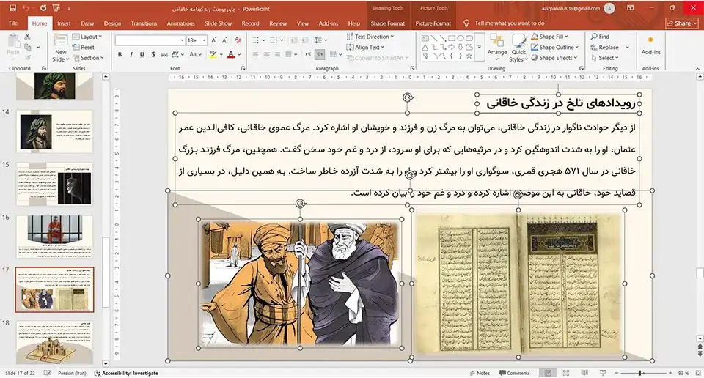
Task: Select the Rectangle shape in gallery
Action: [x=451, y=39]
